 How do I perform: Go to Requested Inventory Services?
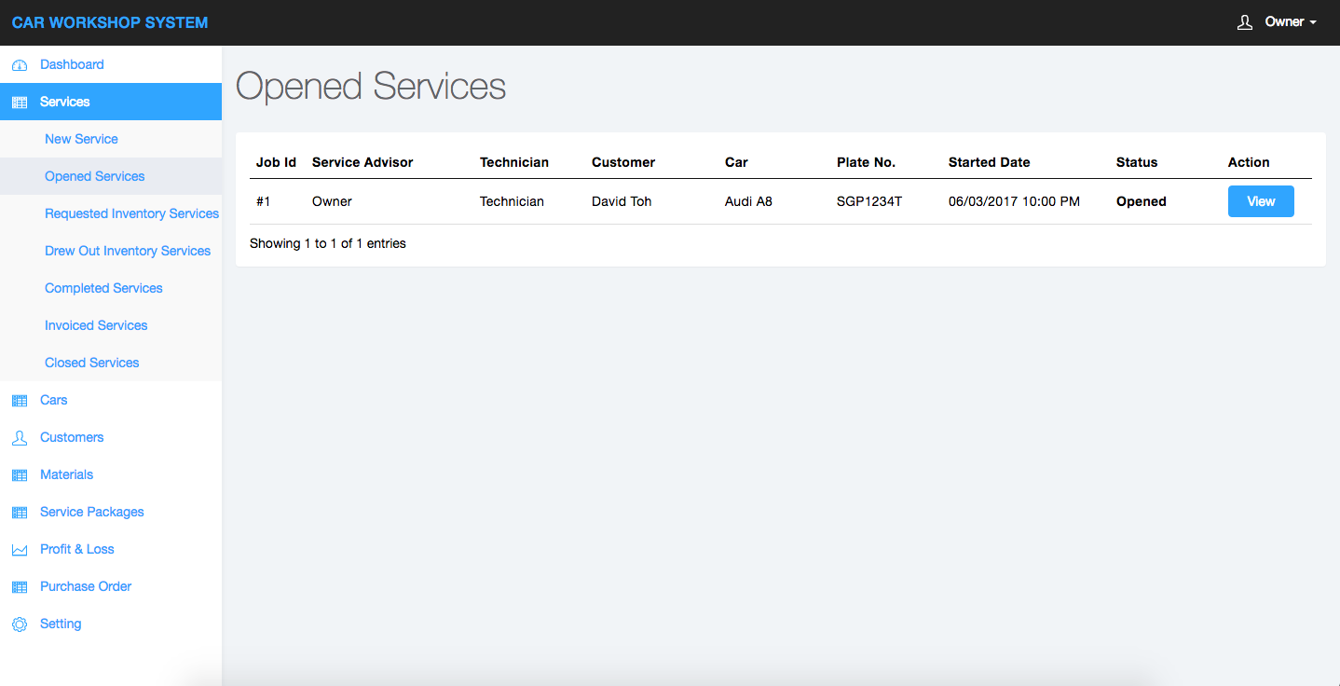(131, 213)
